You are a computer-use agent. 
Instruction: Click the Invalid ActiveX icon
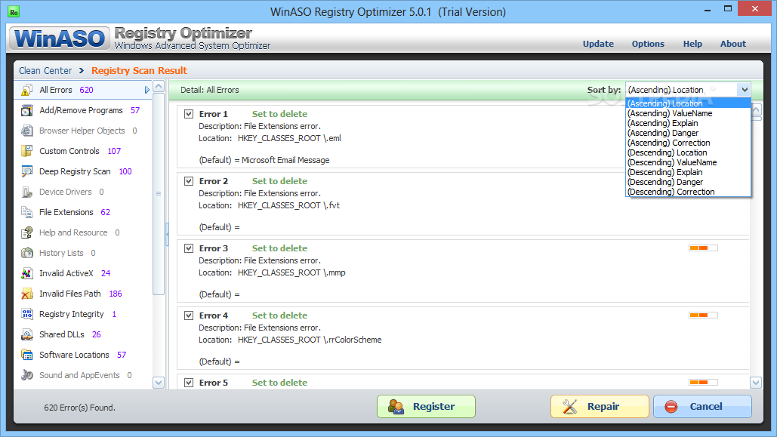point(26,273)
